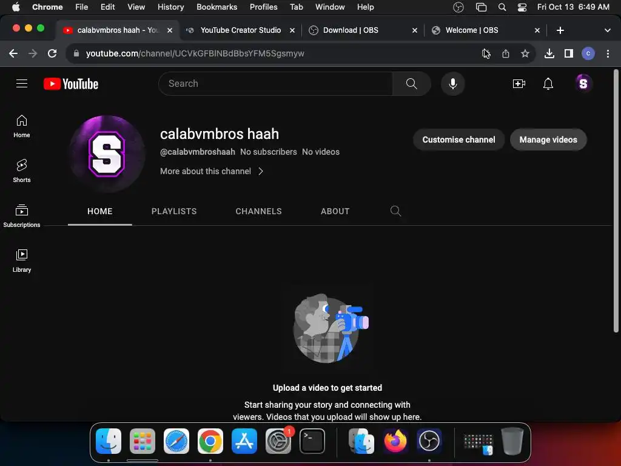Open Subscriptions in the sidebar
The image size is (621, 466).
[x=22, y=216]
